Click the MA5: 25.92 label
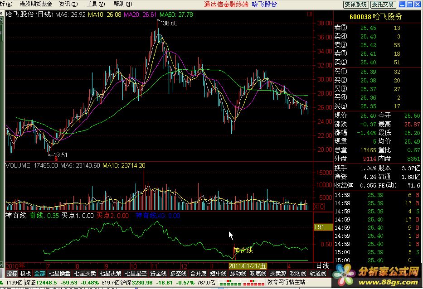This screenshot has width=423, height=289. point(70,14)
